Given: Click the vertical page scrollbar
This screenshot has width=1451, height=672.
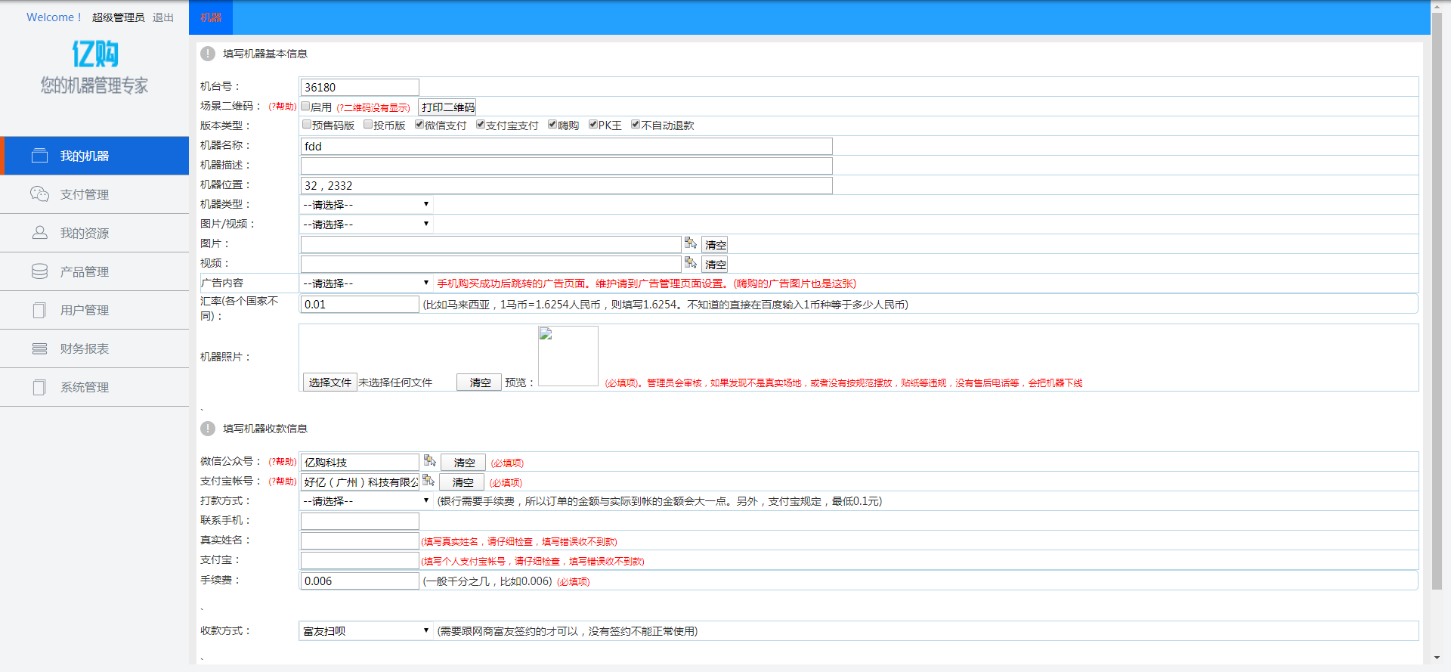Looking at the screenshot, I should pyautogui.click(x=1437, y=302).
